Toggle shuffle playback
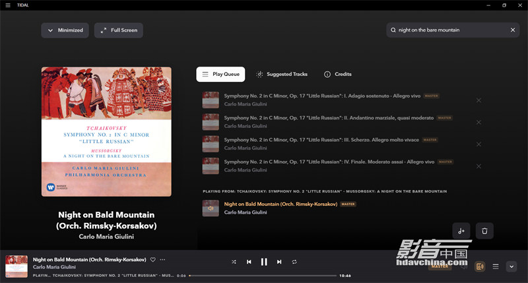The image size is (528, 283). (x=234, y=262)
